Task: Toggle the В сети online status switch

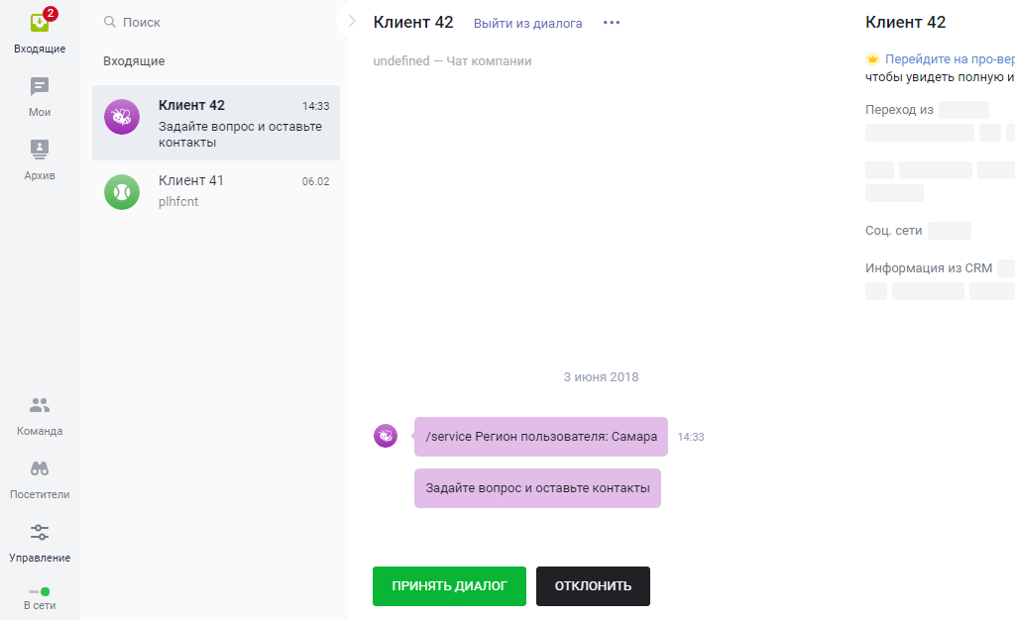Action: tap(40, 591)
